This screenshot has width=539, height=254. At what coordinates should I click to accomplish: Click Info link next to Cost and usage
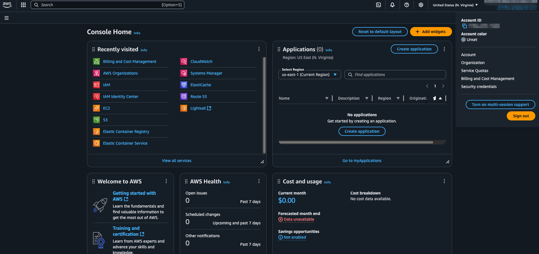(327, 182)
